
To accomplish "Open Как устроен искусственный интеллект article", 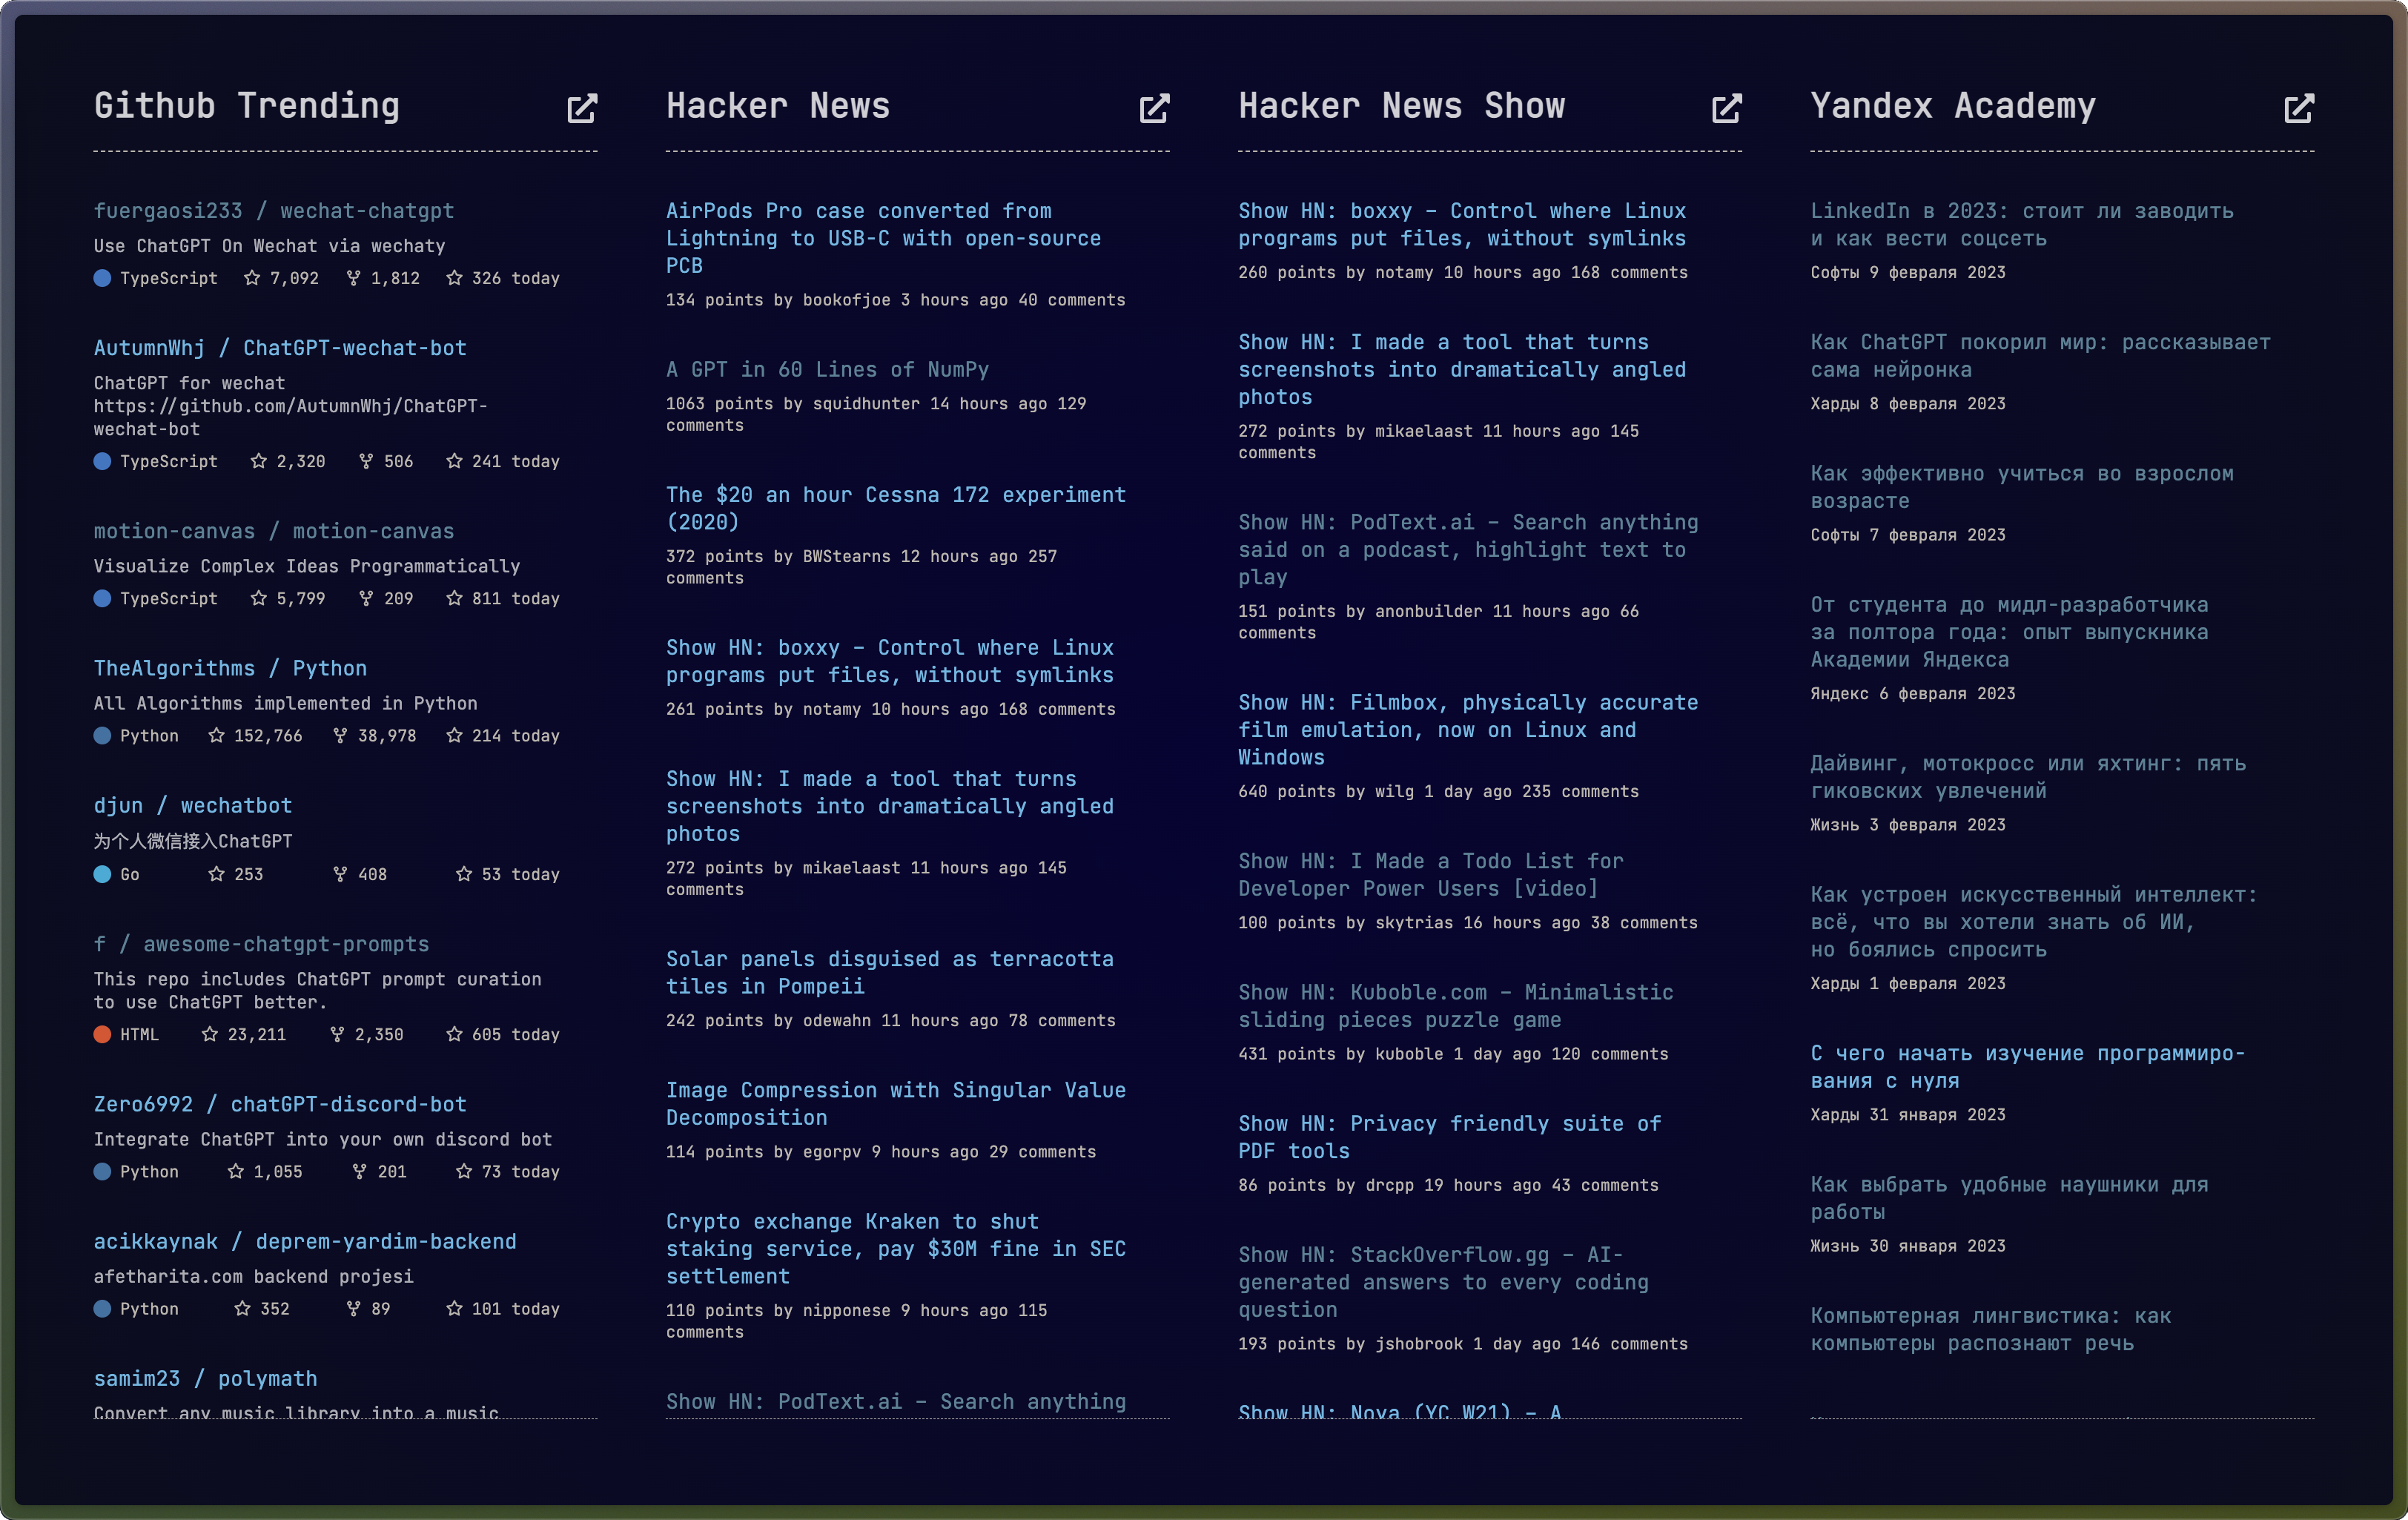I will click(x=2034, y=922).
